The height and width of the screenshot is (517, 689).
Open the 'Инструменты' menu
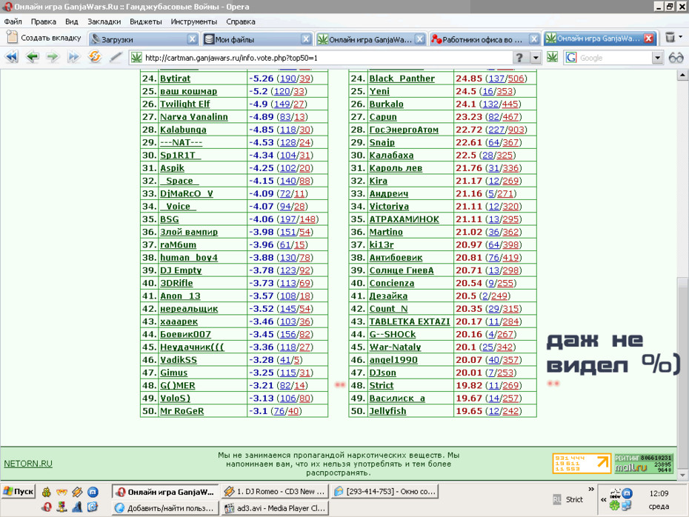coord(194,21)
